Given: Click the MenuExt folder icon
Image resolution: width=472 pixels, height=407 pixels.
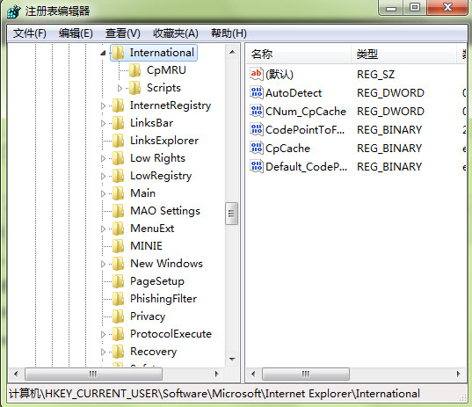Looking at the screenshot, I should pyautogui.click(x=118, y=229).
